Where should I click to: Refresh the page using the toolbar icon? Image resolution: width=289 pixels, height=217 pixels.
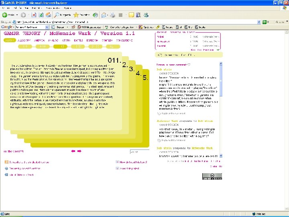[x=41, y=15]
